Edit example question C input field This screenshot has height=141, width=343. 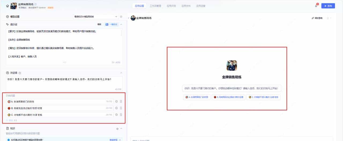[x=60, y=115]
